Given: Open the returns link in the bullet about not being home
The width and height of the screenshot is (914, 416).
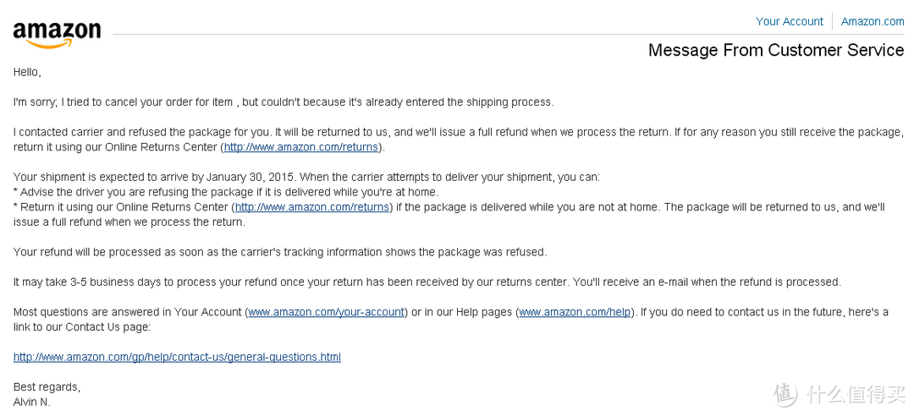Looking at the screenshot, I should tap(311, 207).
